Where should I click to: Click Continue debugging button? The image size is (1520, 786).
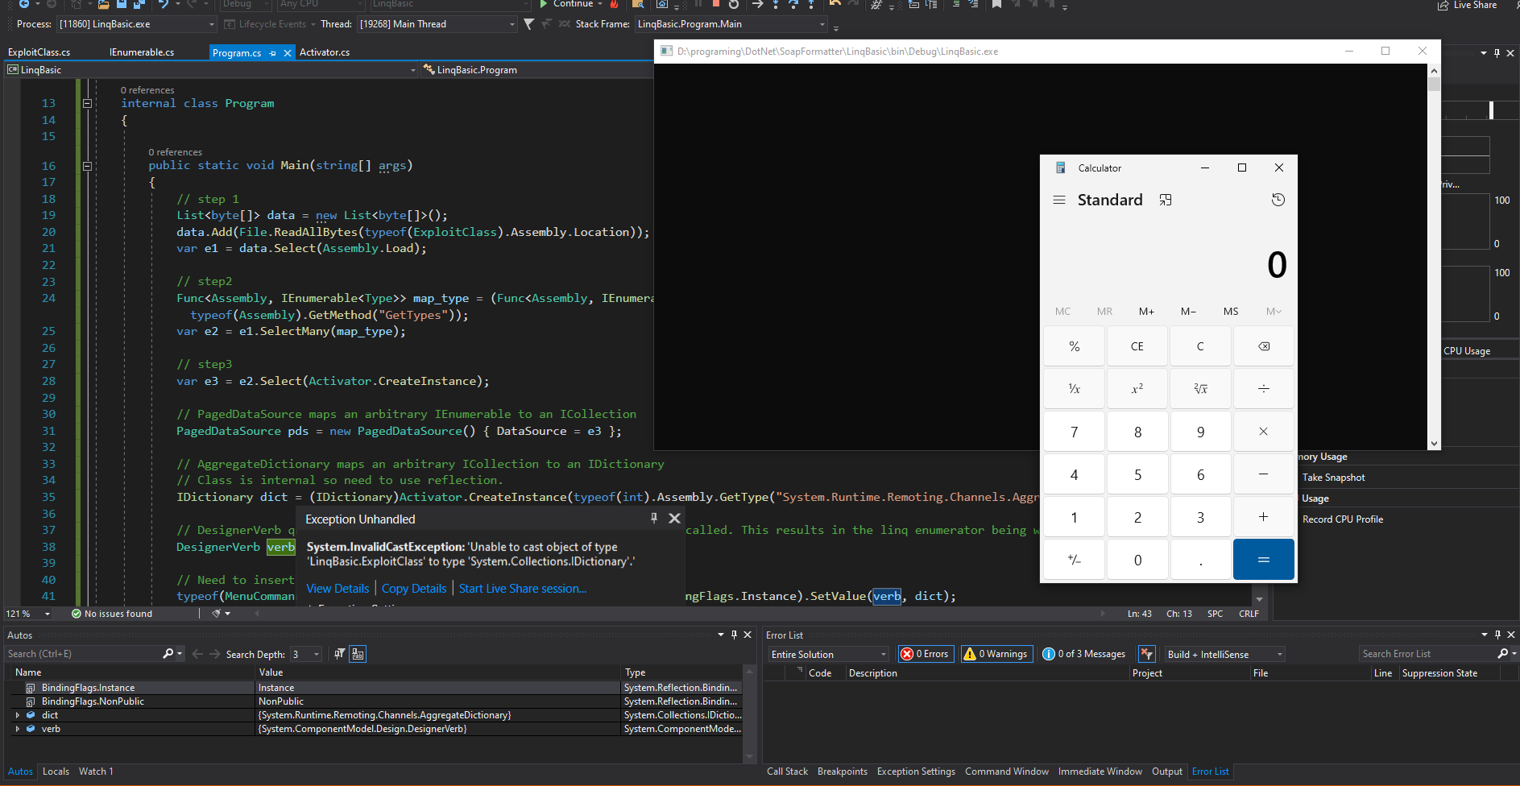[x=567, y=4]
